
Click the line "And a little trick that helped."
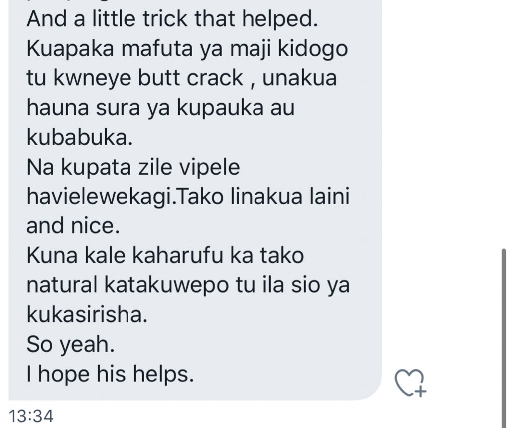172,19
